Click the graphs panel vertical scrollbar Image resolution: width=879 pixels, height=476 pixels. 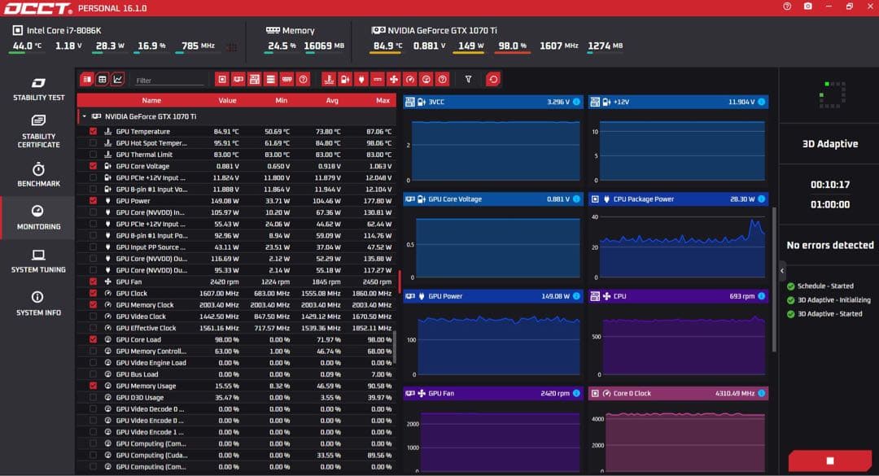(x=774, y=279)
